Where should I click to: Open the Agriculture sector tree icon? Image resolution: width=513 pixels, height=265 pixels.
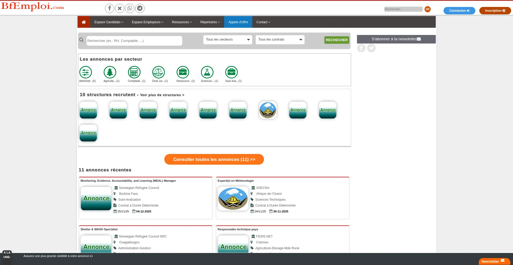(x=110, y=72)
